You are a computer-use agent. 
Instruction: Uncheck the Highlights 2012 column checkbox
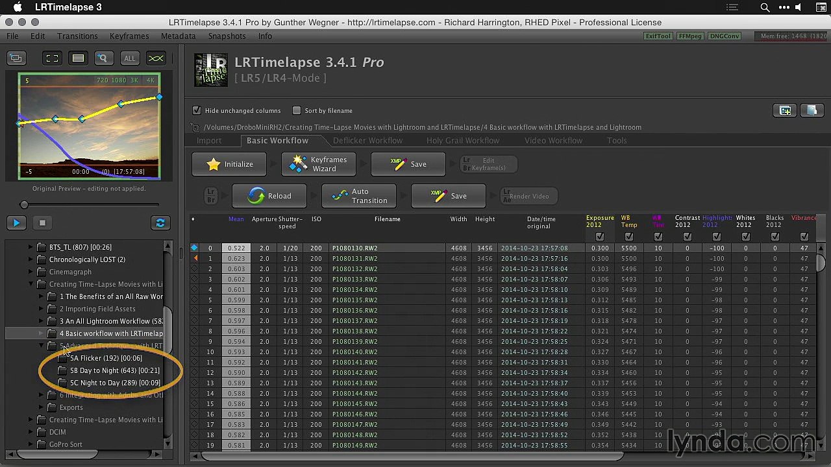(x=717, y=237)
